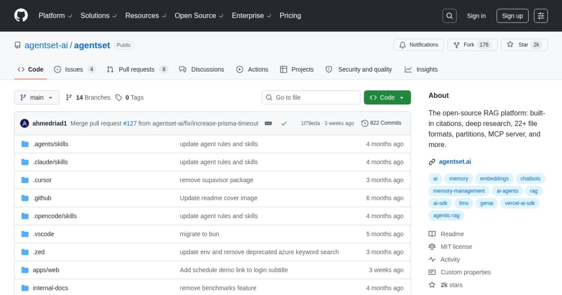
Task: Switch to the Insights tab
Action: pos(421,69)
